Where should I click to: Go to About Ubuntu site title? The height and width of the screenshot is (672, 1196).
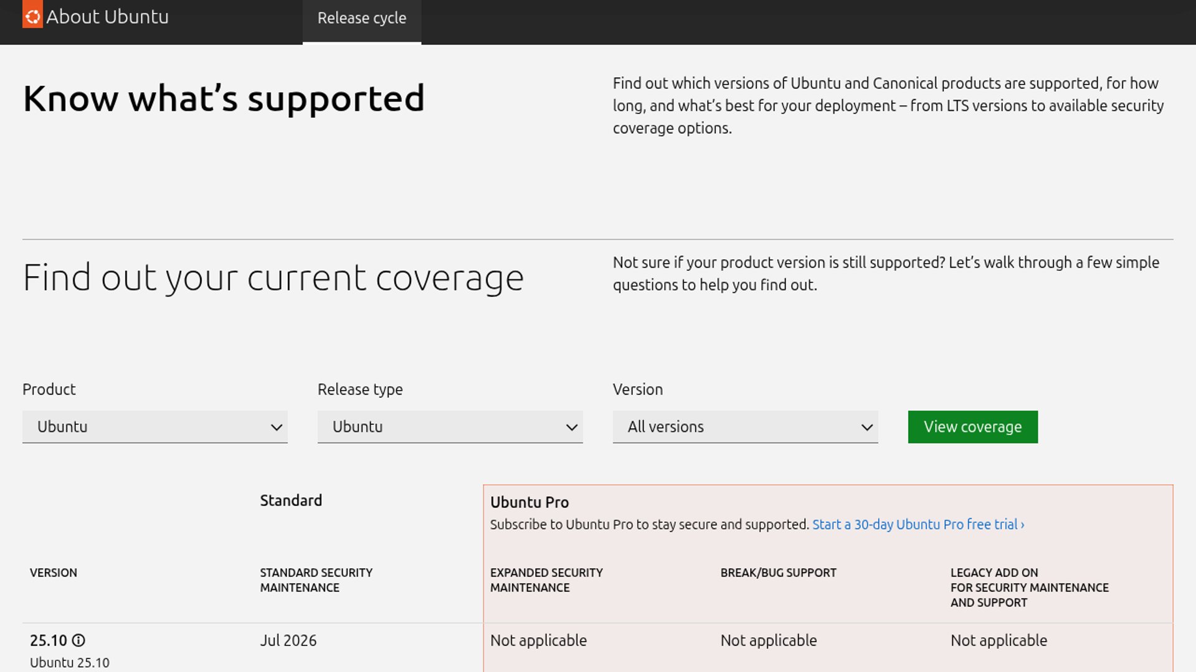(107, 17)
